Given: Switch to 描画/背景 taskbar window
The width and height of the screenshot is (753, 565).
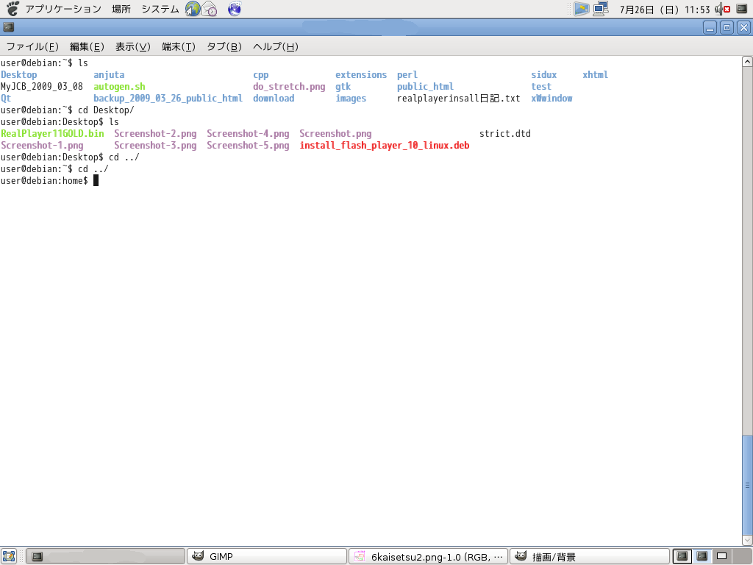Looking at the screenshot, I should [x=589, y=556].
